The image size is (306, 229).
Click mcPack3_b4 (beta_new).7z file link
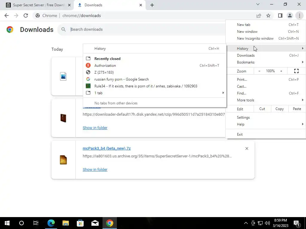coord(107,148)
